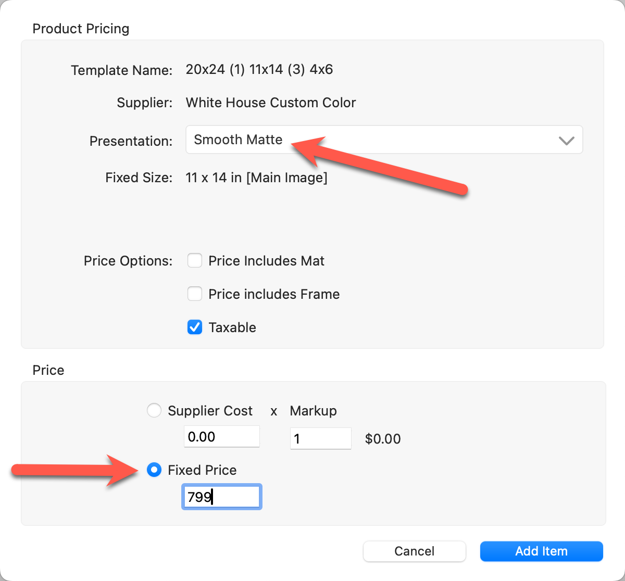
Task: Enable the Price Includes Mat checkbox
Action: pos(195,260)
